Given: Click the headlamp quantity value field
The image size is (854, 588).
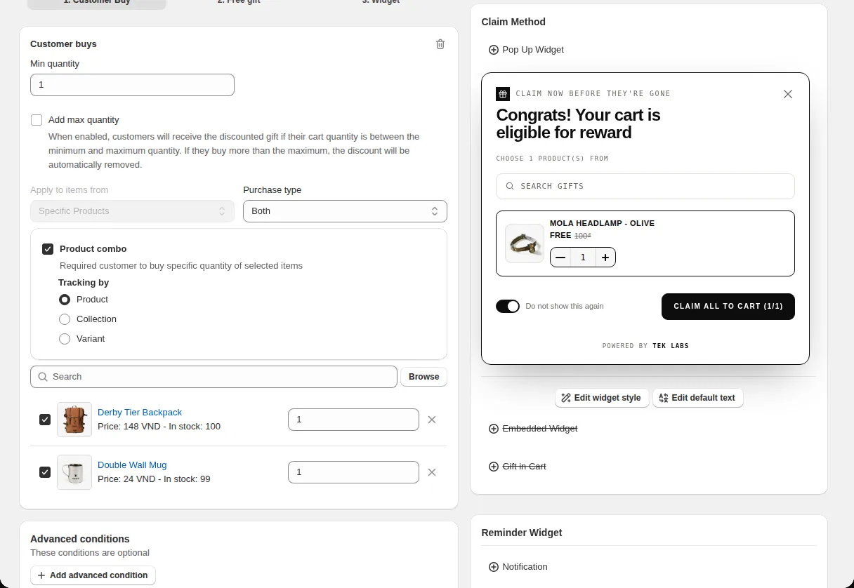Looking at the screenshot, I should tap(583, 258).
